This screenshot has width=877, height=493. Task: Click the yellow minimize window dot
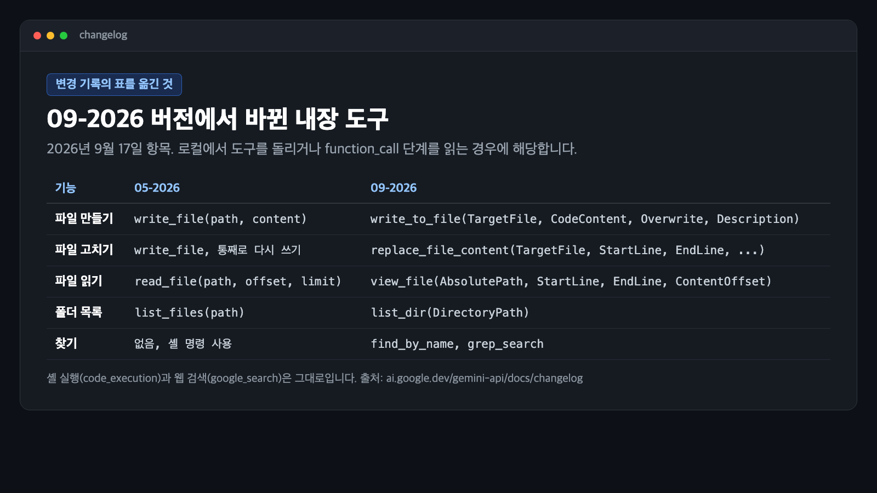point(50,36)
